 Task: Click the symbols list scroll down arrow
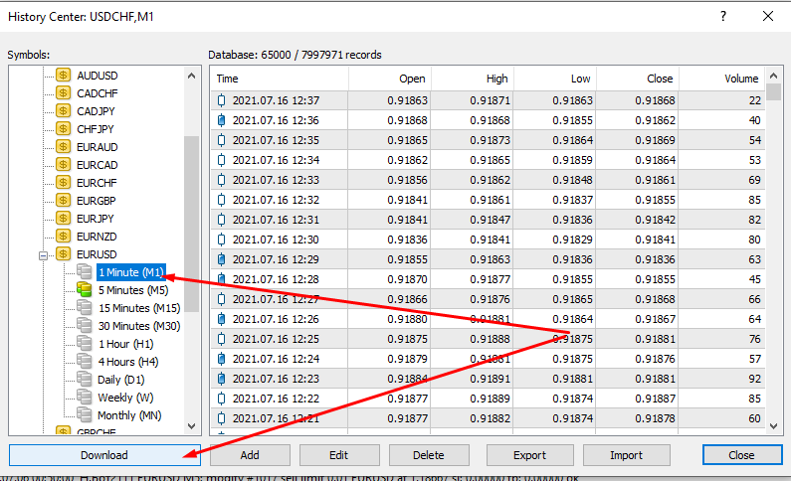click(x=191, y=426)
